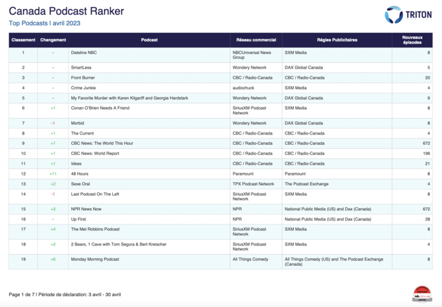This screenshot has width=442, height=307.
Task: Select the -1 change value for Morbid
Action: 53,123
